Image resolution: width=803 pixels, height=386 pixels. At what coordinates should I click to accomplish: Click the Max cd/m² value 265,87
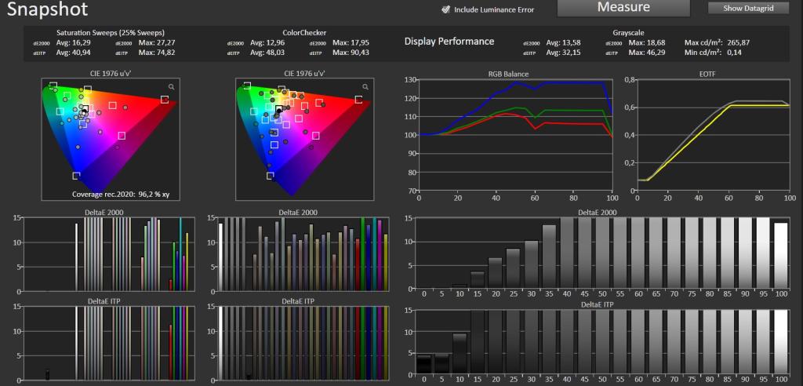[739, 42]
